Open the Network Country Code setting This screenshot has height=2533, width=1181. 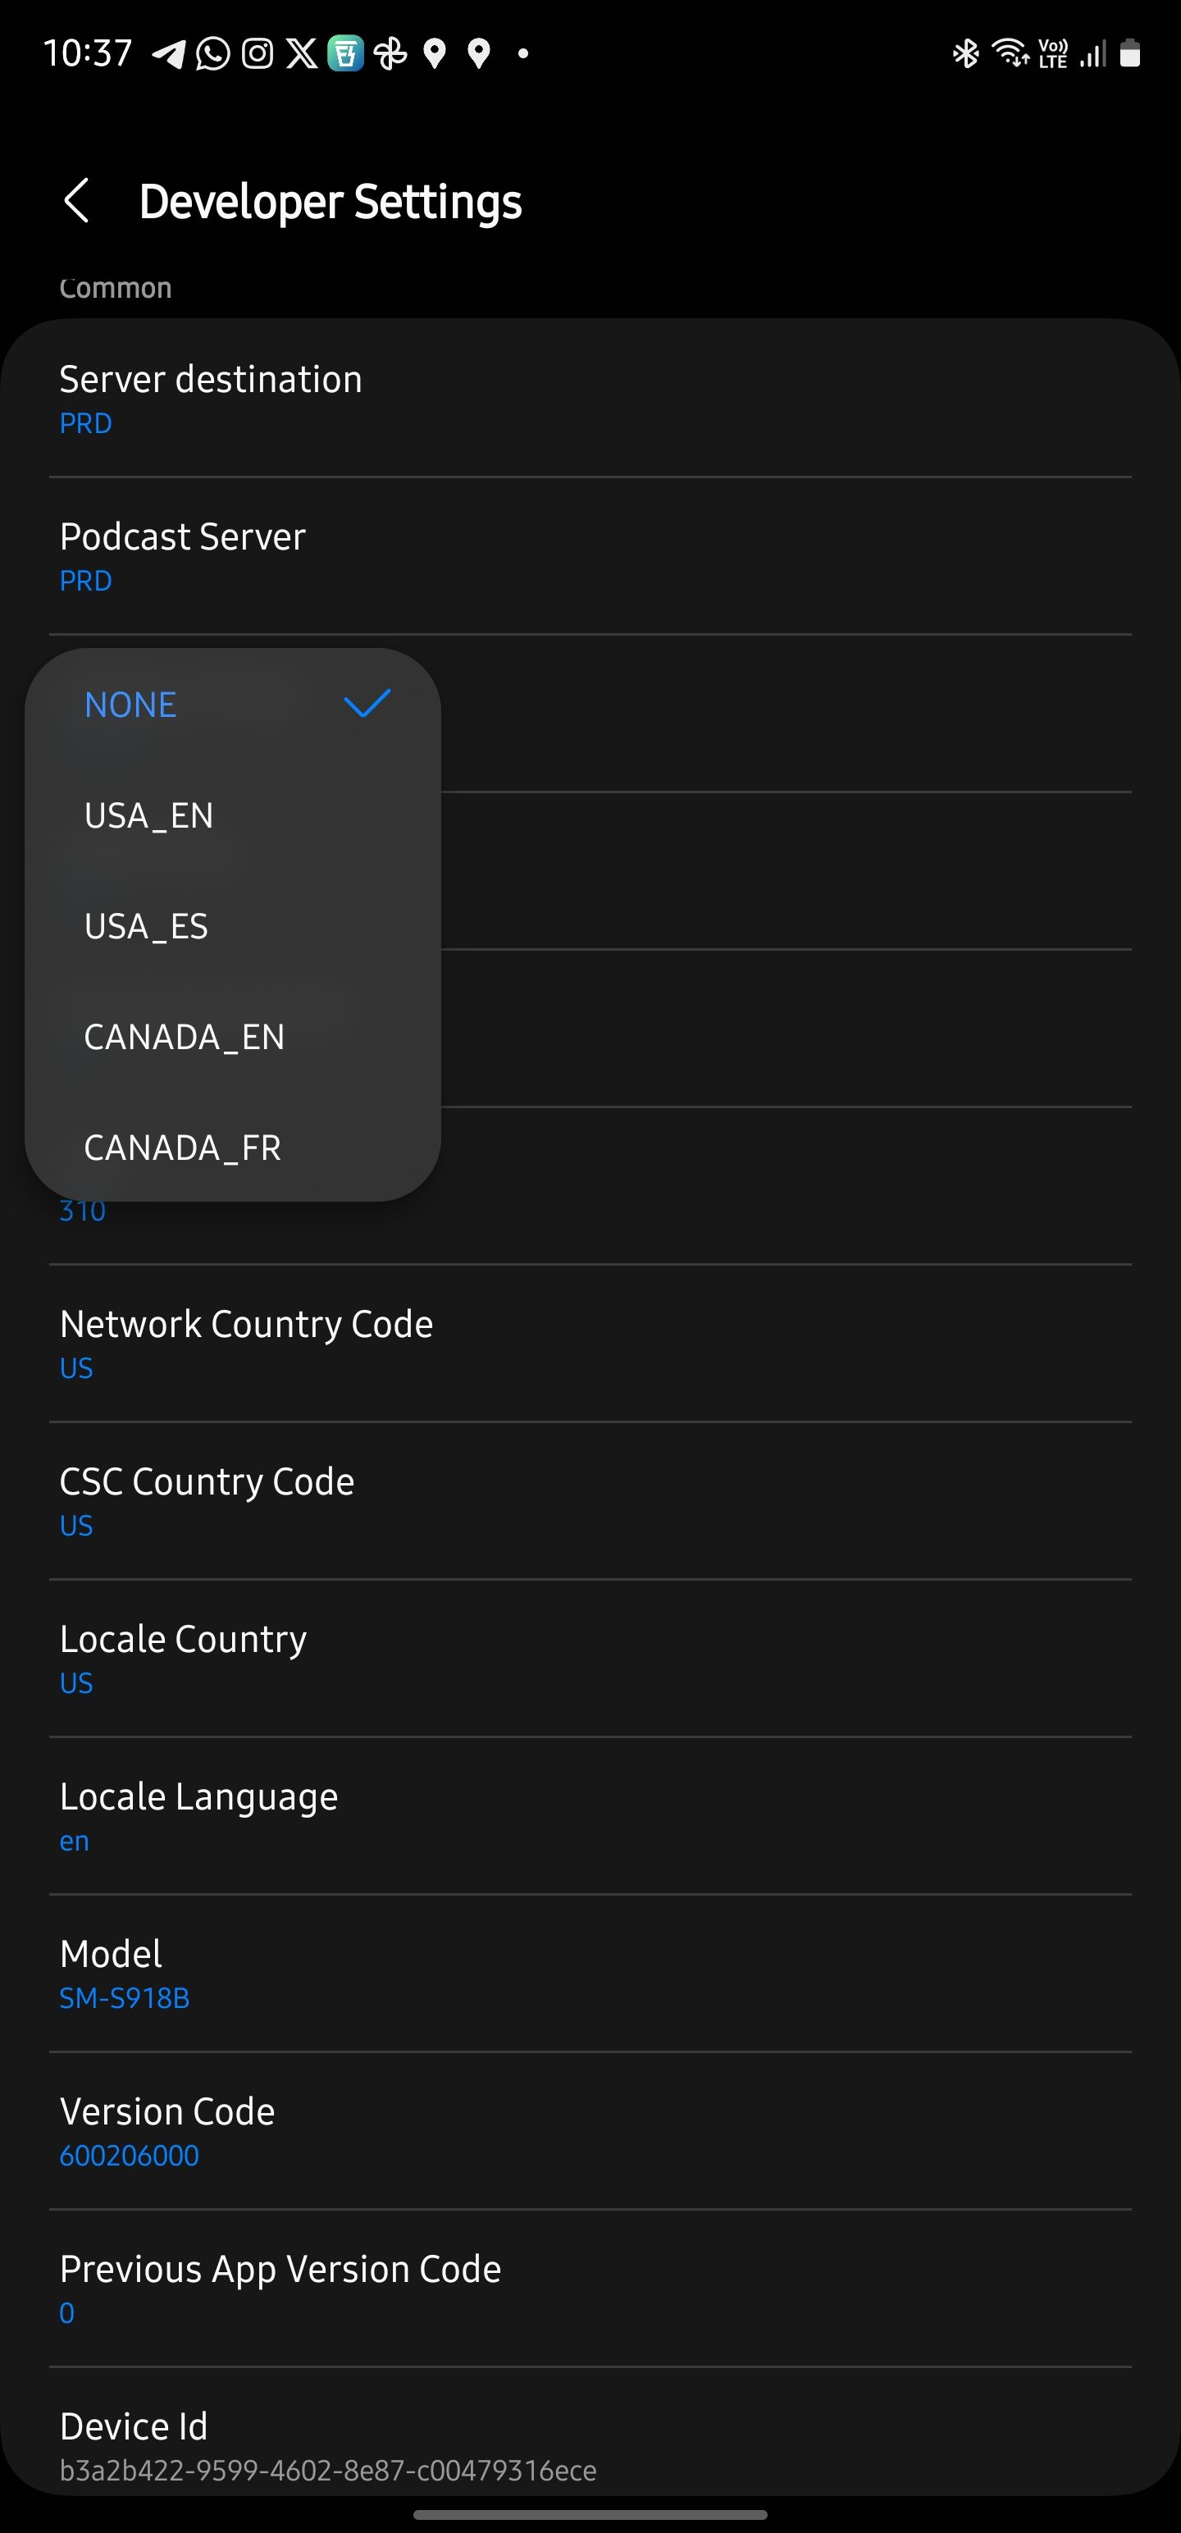pos(590,1344)
